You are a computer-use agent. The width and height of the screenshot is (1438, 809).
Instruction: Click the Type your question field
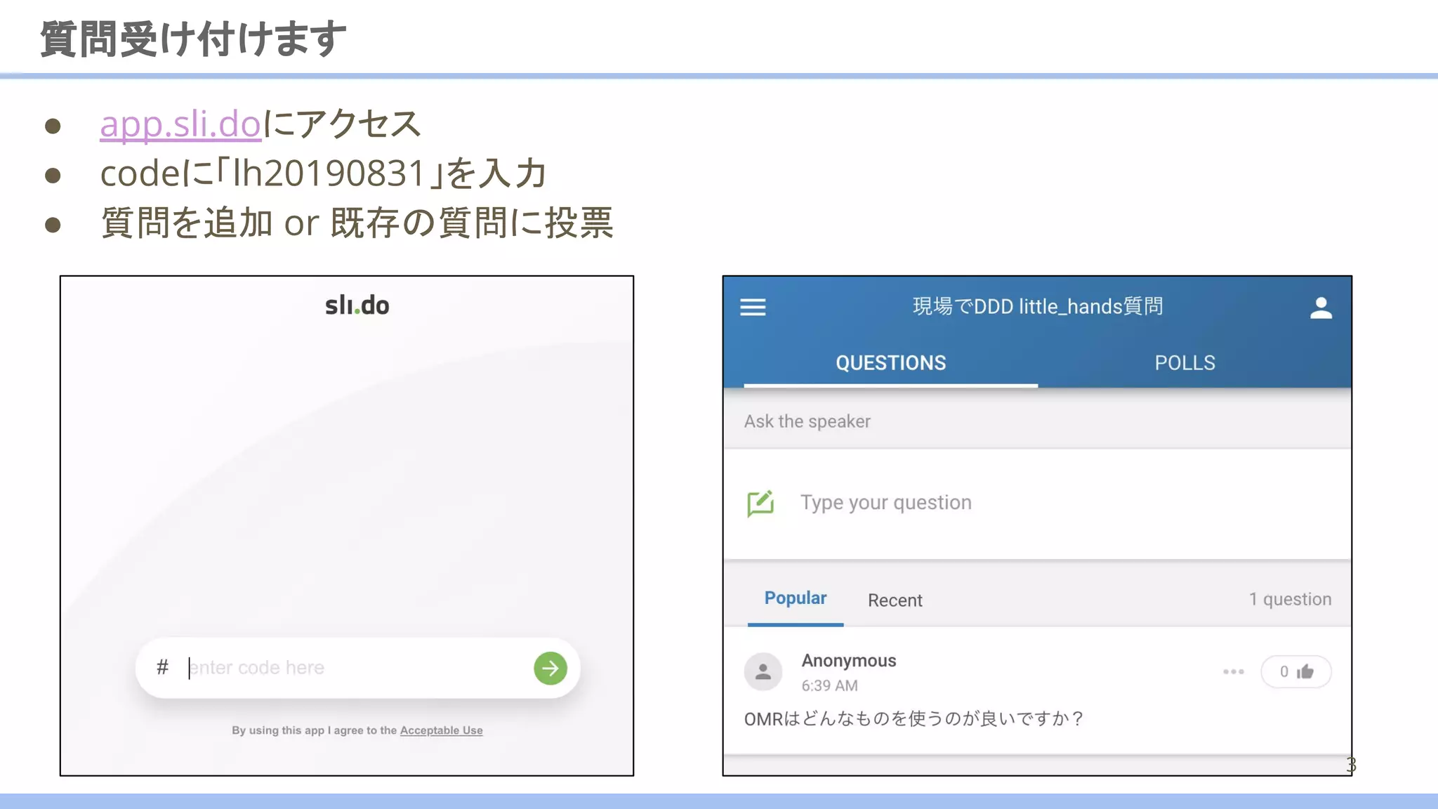point(886,503)
